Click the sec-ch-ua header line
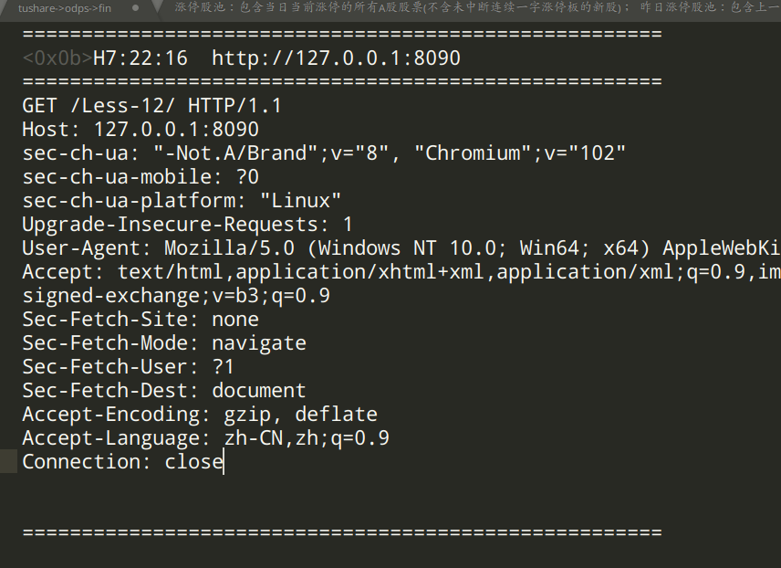This screenshot has height=568, width=781. pos(324,153)
